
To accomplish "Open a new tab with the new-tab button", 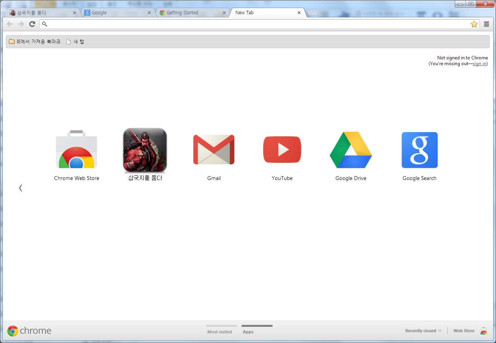I will coord(313,13).
